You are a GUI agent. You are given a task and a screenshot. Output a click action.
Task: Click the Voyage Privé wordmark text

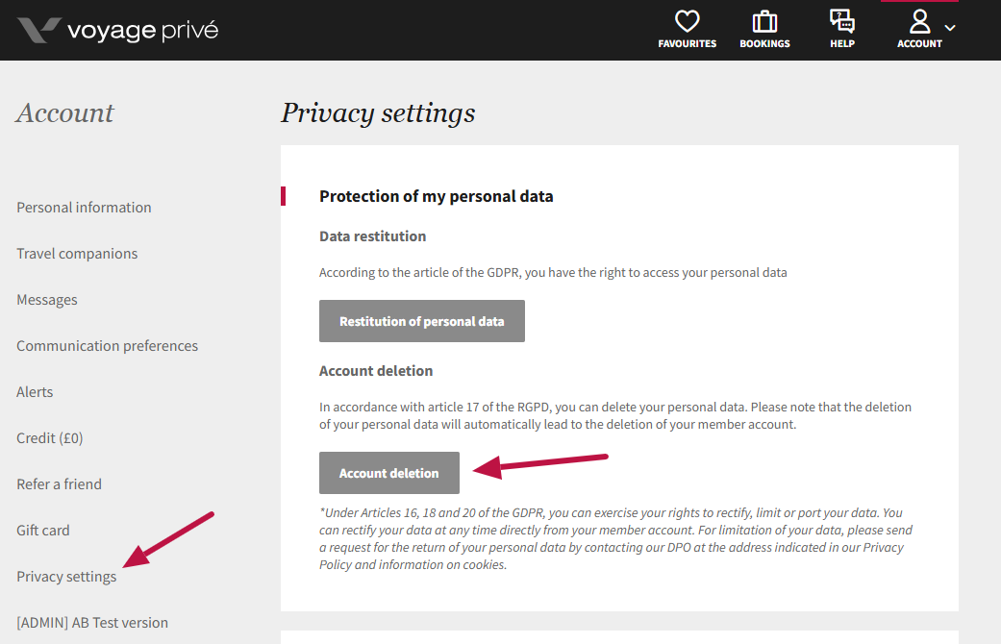(x=142, y=31)
